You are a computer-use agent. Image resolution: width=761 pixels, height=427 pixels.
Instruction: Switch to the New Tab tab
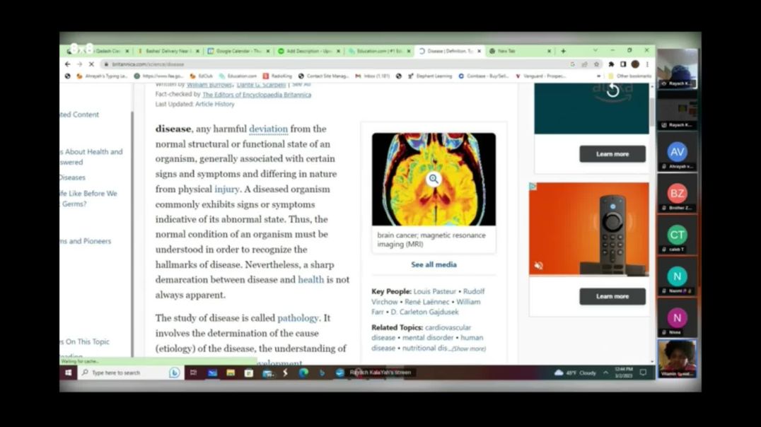[x=519, y=51]
